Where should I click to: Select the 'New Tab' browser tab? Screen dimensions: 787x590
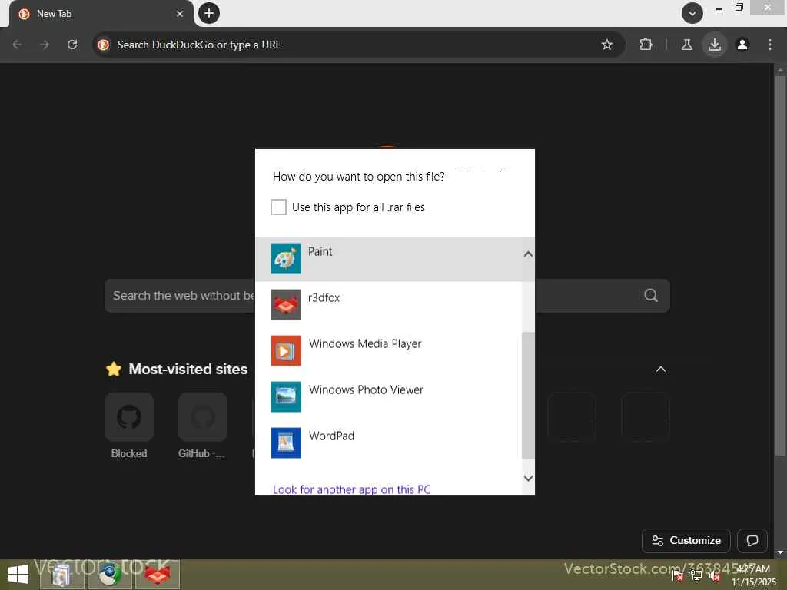click(x=101, y=14)
